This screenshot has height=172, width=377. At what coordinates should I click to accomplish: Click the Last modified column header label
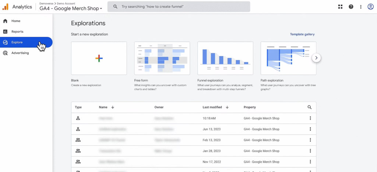(x=212, y=107)
